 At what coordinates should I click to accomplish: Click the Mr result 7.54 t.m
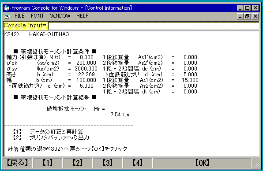tap(120, 115)
